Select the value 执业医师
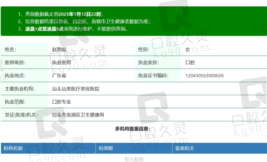267x162 pixels. click(61, 62)
